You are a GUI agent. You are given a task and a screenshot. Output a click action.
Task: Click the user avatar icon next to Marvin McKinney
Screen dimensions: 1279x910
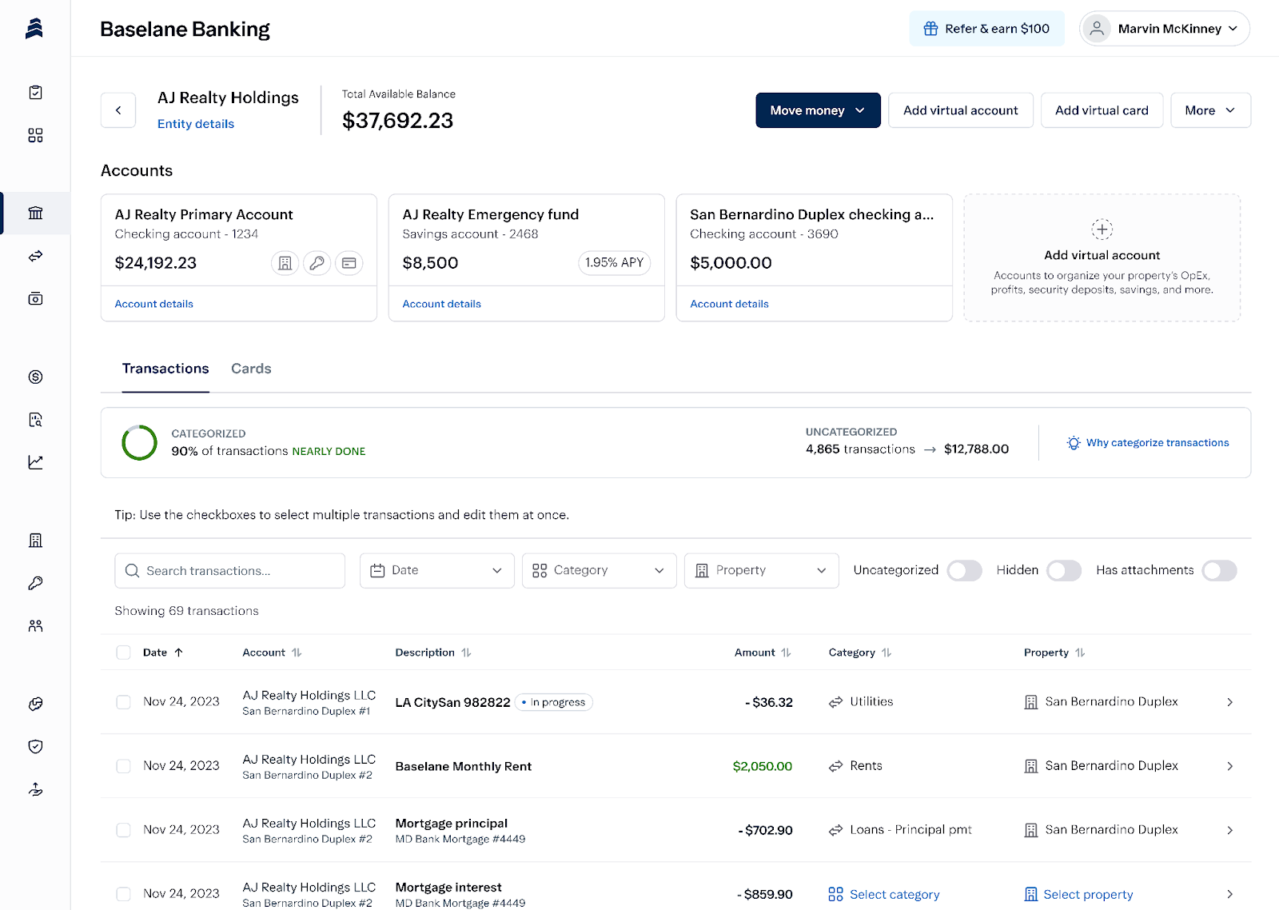pyautogui.click(x=1097, y=29)
